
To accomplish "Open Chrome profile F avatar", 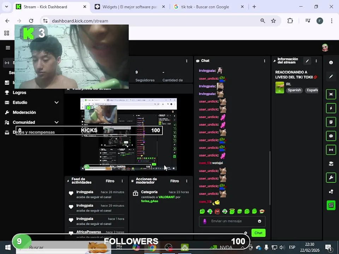I will 320,21.
